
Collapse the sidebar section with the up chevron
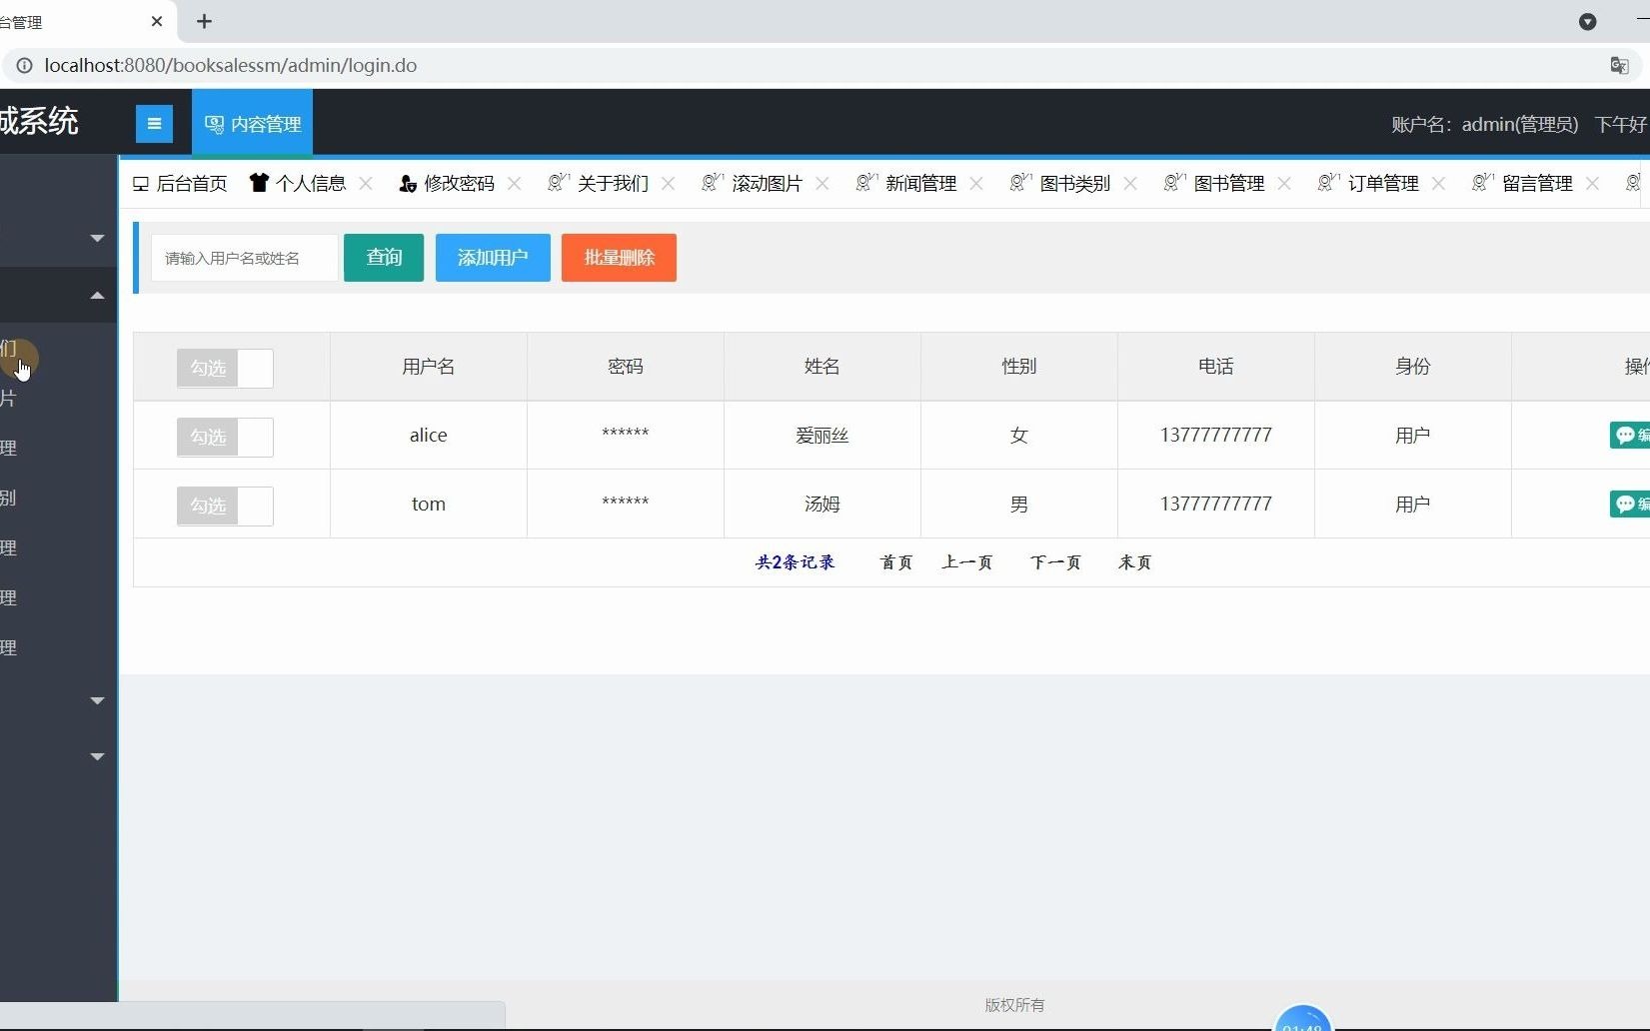96,295
